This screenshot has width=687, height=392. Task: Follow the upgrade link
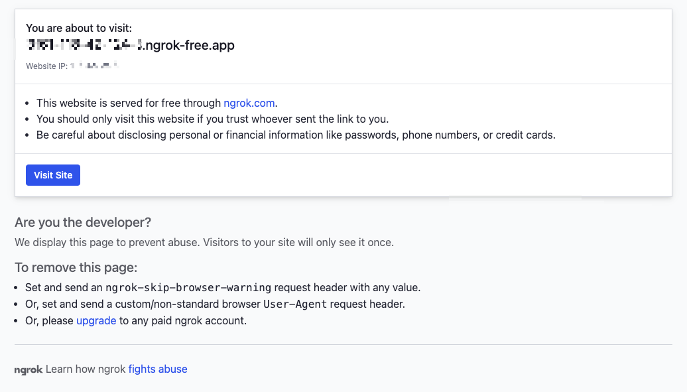click(96, 320)
